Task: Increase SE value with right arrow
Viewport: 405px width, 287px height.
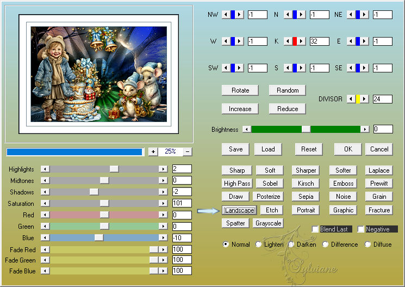Action: click(x=364, y=68)
